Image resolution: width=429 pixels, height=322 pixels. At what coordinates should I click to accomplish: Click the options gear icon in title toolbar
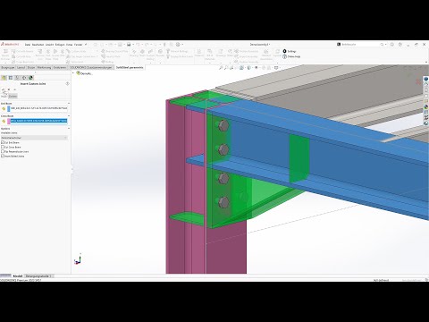[x=178, y=45]
